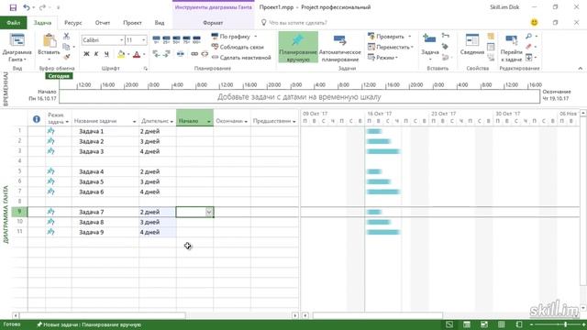Select row header number 9
587x330 pixels.
coord(19,212)
